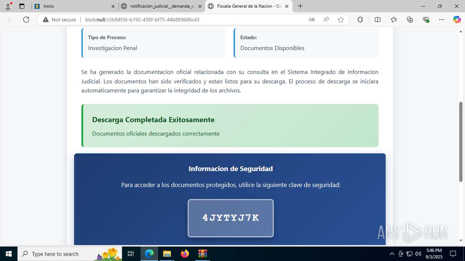This screenshot has height=261, width=465.
Task: Open Firefox from the taskbar
Action: point(185,254)
